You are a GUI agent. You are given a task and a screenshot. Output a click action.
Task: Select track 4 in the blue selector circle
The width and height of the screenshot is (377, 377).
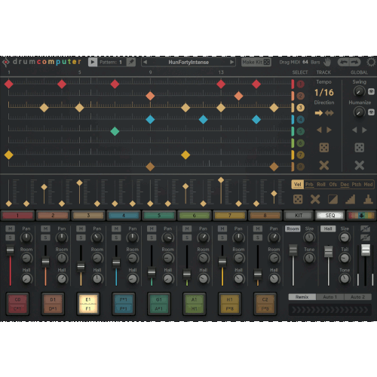click(x=300, y=119)
